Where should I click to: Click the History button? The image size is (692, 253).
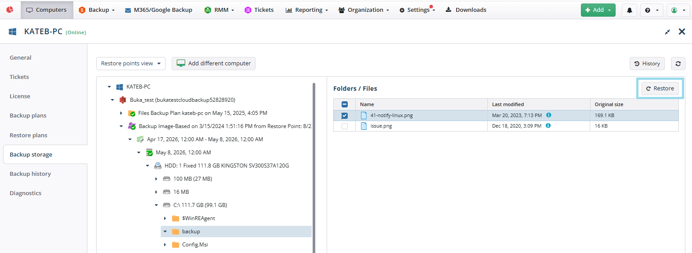[647, 64]
